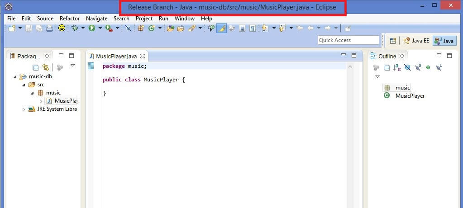Toggle Show Whitespace Characters pilcrow icon

(253, 28)
